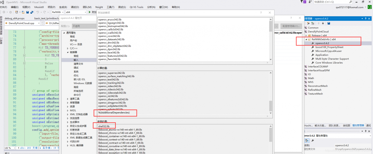Click the move down arrow in Property Manager
The height and width of the screenshot is (154, 373).
(323, 23)
